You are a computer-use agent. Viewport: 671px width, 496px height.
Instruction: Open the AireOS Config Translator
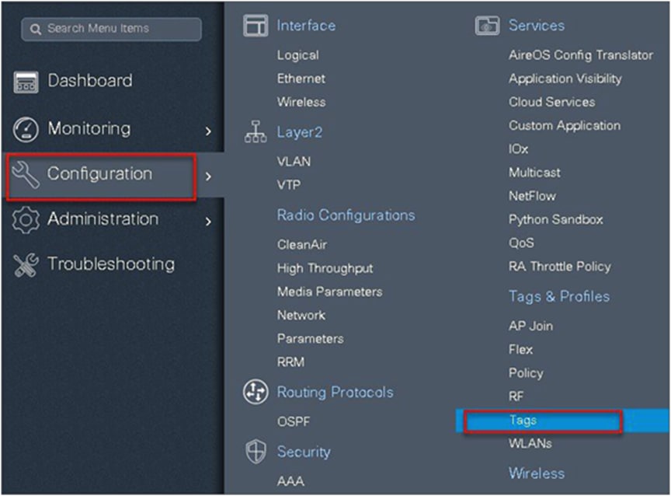[x=581, y=55]
